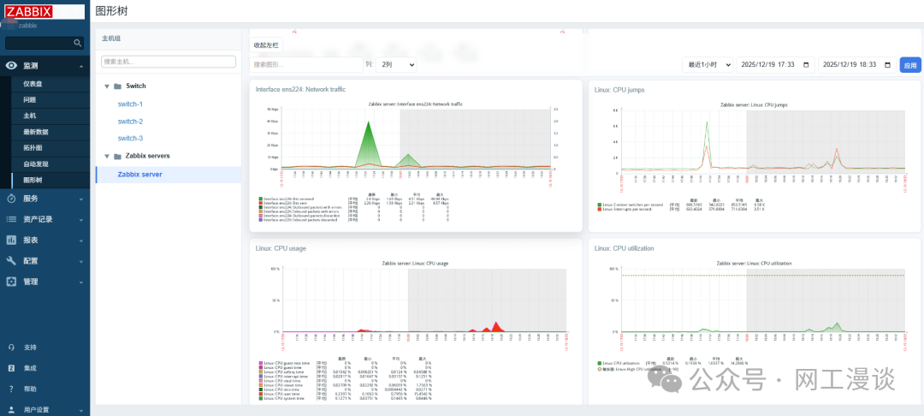Expand the 报表 menu chevron

tap(81, 241)
